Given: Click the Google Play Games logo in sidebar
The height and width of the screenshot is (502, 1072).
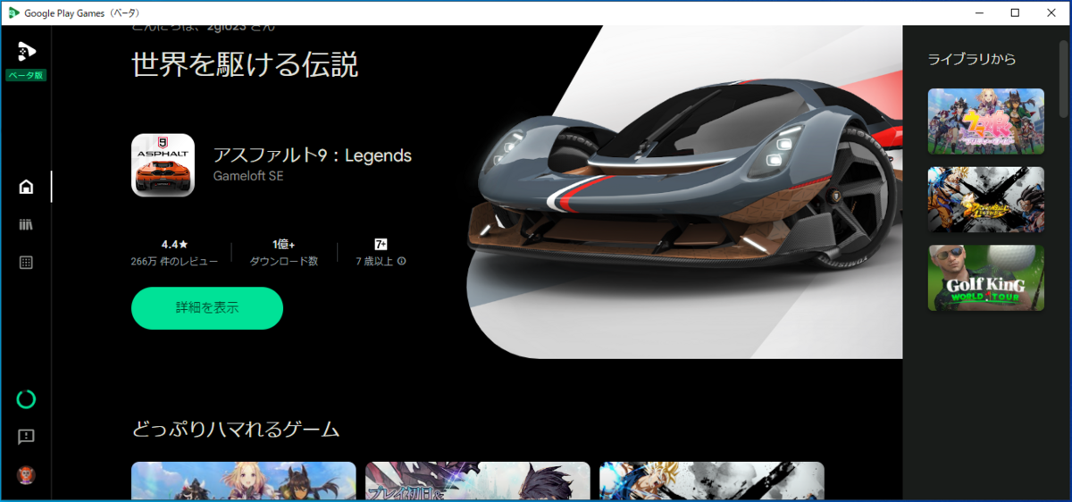Looking at the screenshot, I should tap(26, 51).
